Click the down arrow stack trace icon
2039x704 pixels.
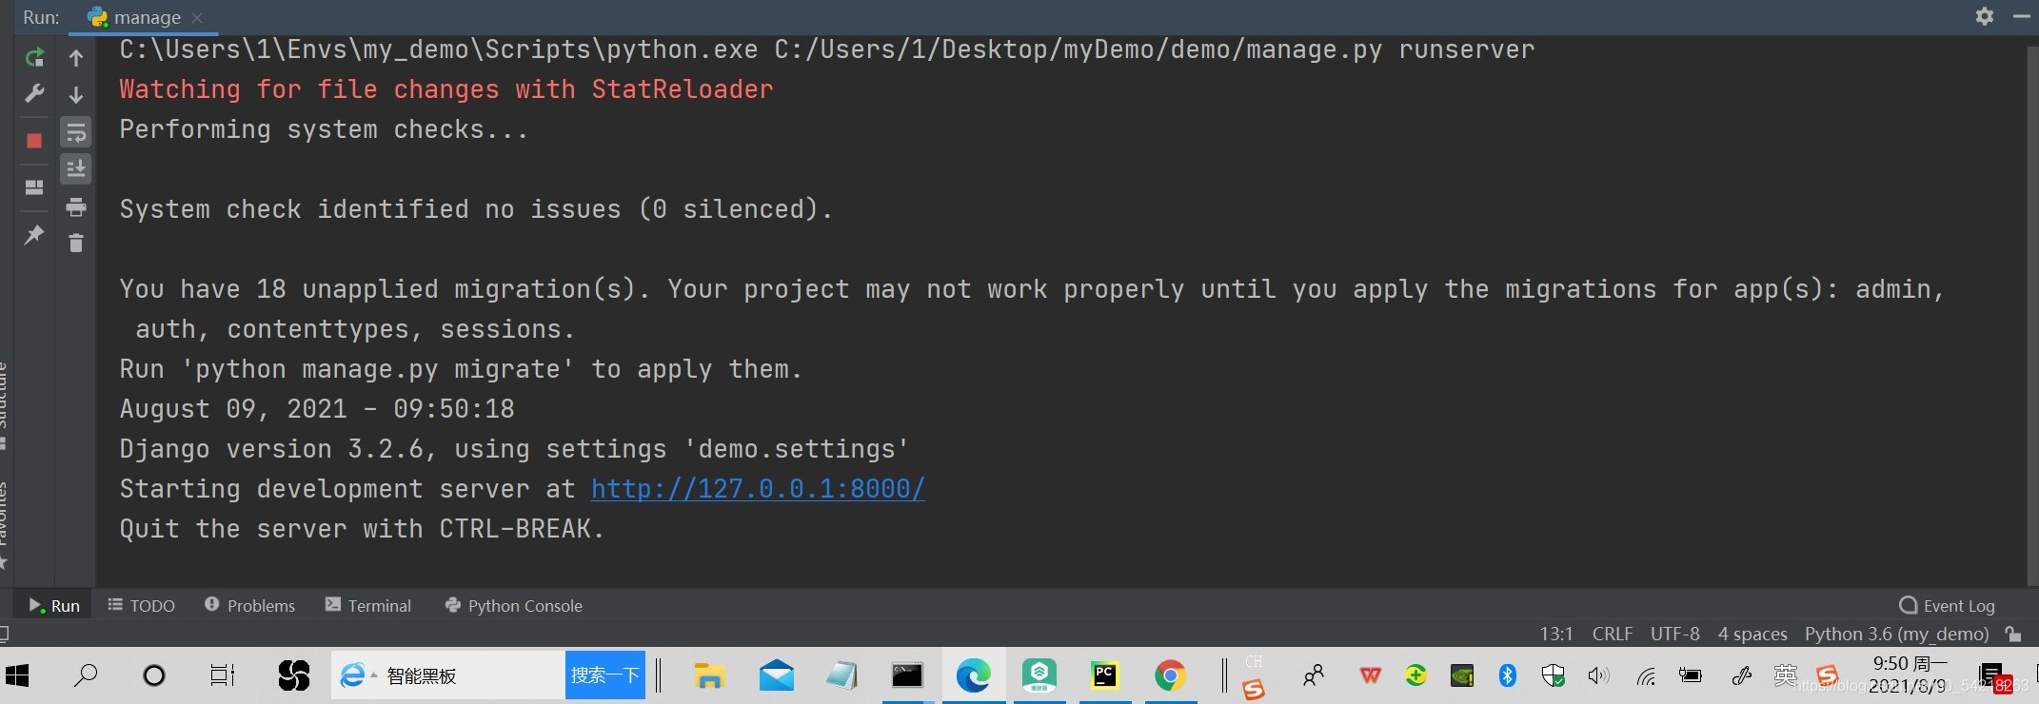(x=76, y=94)
